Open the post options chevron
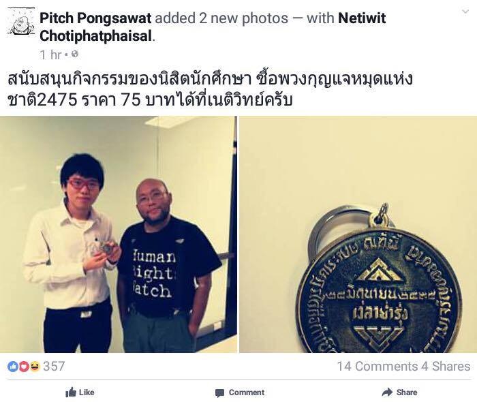The image size is (477, 402). (465, 12)
